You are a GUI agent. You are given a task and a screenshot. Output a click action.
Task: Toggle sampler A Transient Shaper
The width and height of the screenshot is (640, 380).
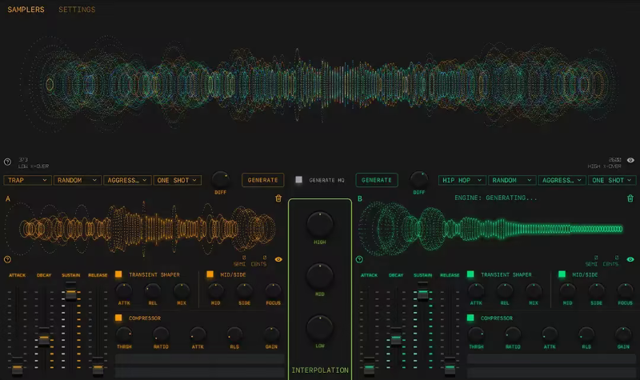click(x=118, y=274)
